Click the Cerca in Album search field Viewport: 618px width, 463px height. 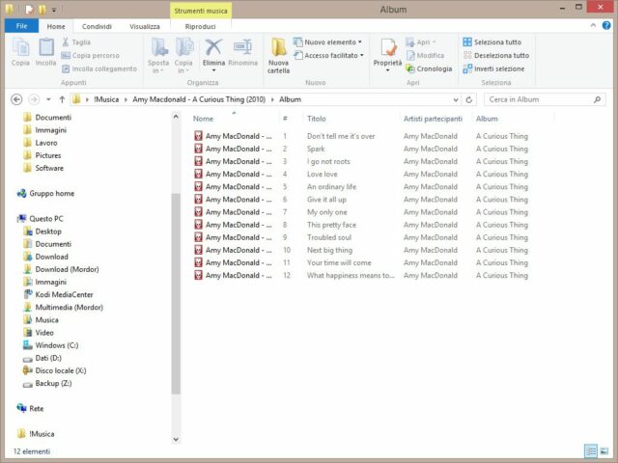(x=541, y=99)
